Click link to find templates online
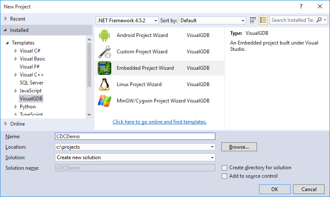 pyautogui.click(x=160, y=122)
